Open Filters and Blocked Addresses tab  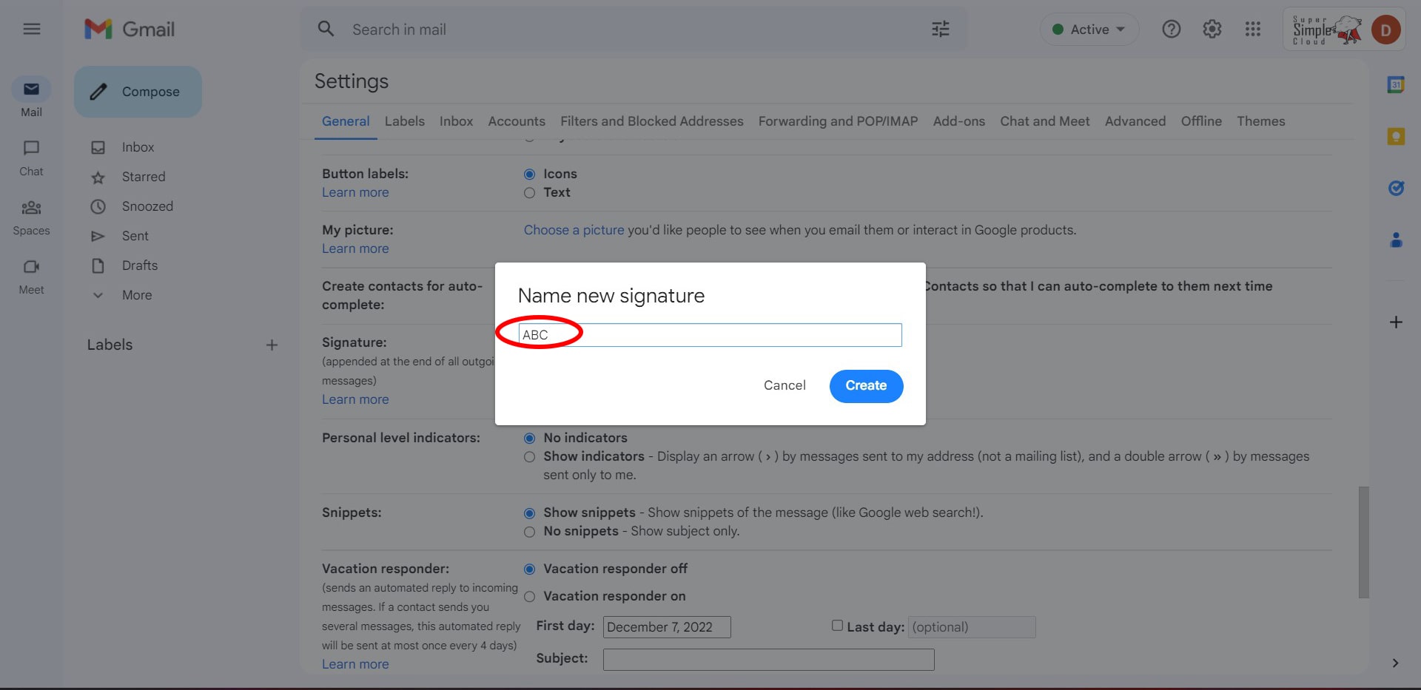coord(652,121)
